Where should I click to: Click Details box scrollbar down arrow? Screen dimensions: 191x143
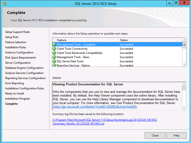pos(184,108)
